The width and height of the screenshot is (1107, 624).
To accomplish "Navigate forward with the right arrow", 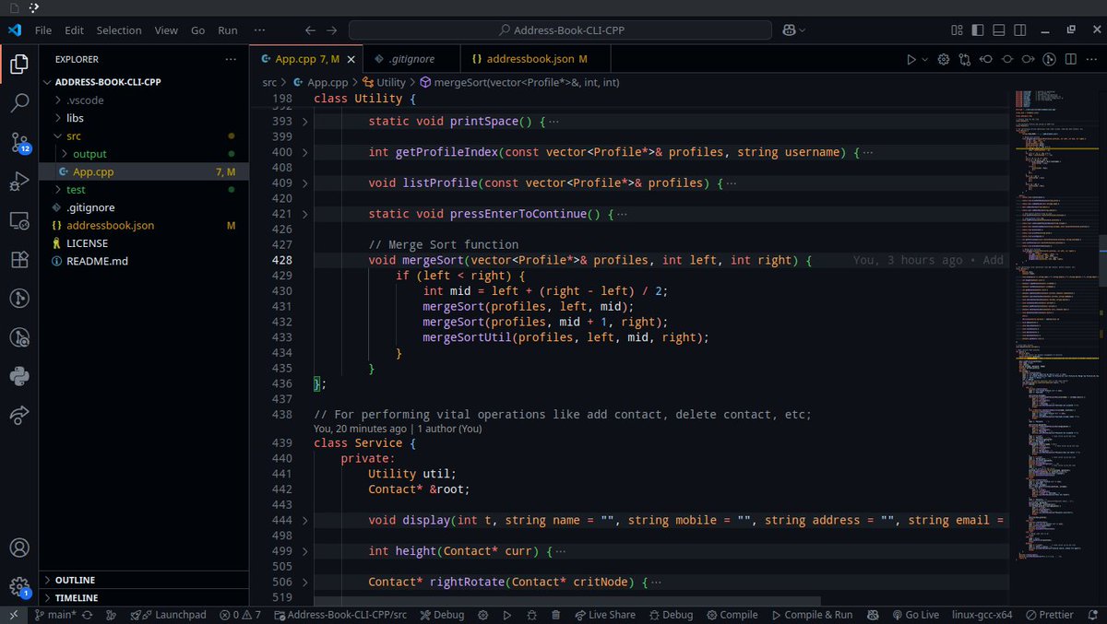I will [332, 30].
